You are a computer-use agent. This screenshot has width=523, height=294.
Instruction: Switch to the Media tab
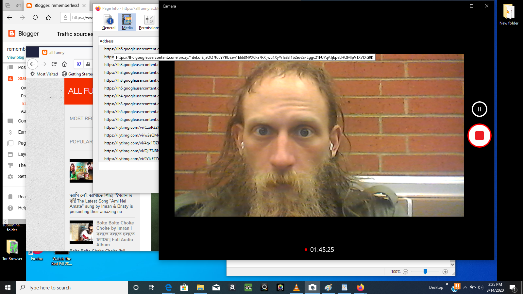[127, 23]
